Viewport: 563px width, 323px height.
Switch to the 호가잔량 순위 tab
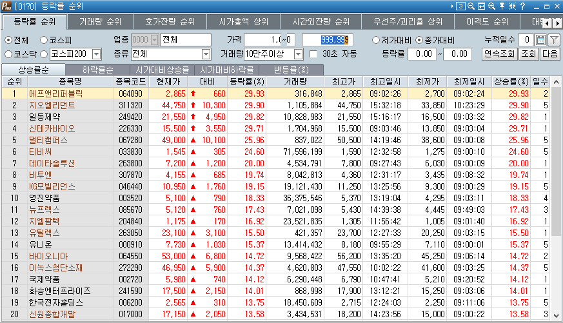tap(170, 22)
